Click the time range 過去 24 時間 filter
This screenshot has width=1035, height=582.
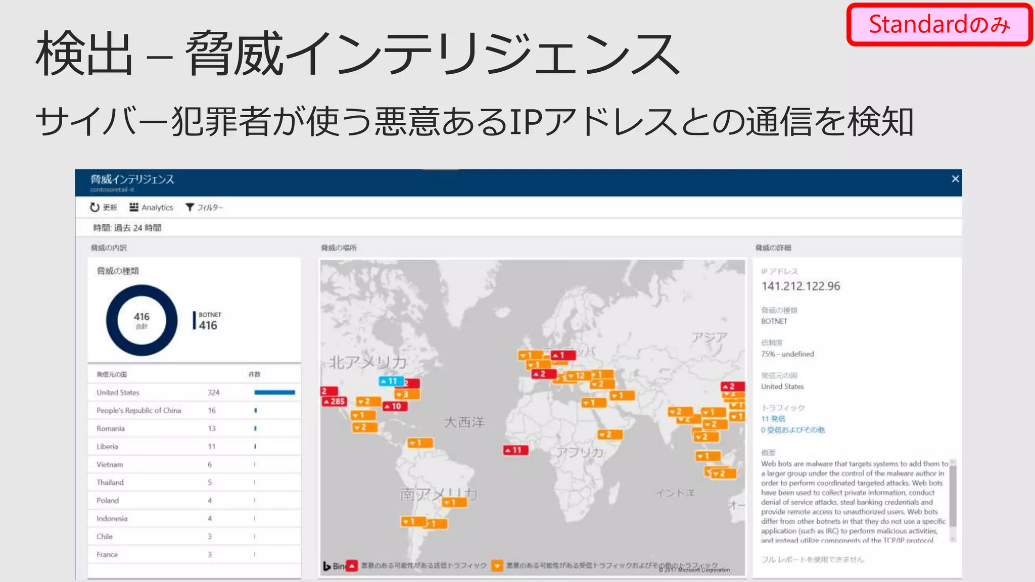point(127,228)
